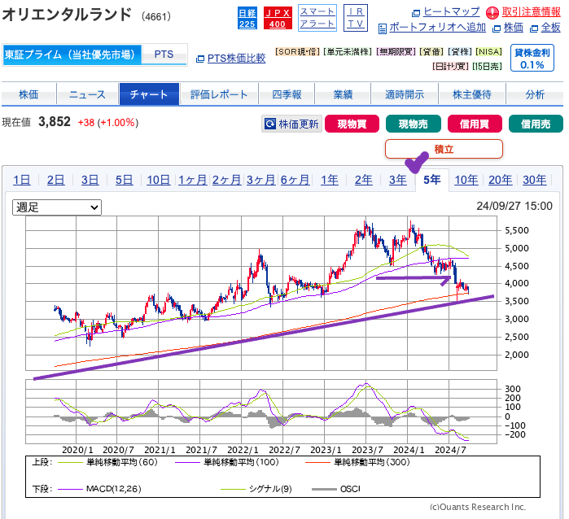Click the SOR現・信 tag
Image resolution: width=569 pixels, height=519 pixels.
298,52
